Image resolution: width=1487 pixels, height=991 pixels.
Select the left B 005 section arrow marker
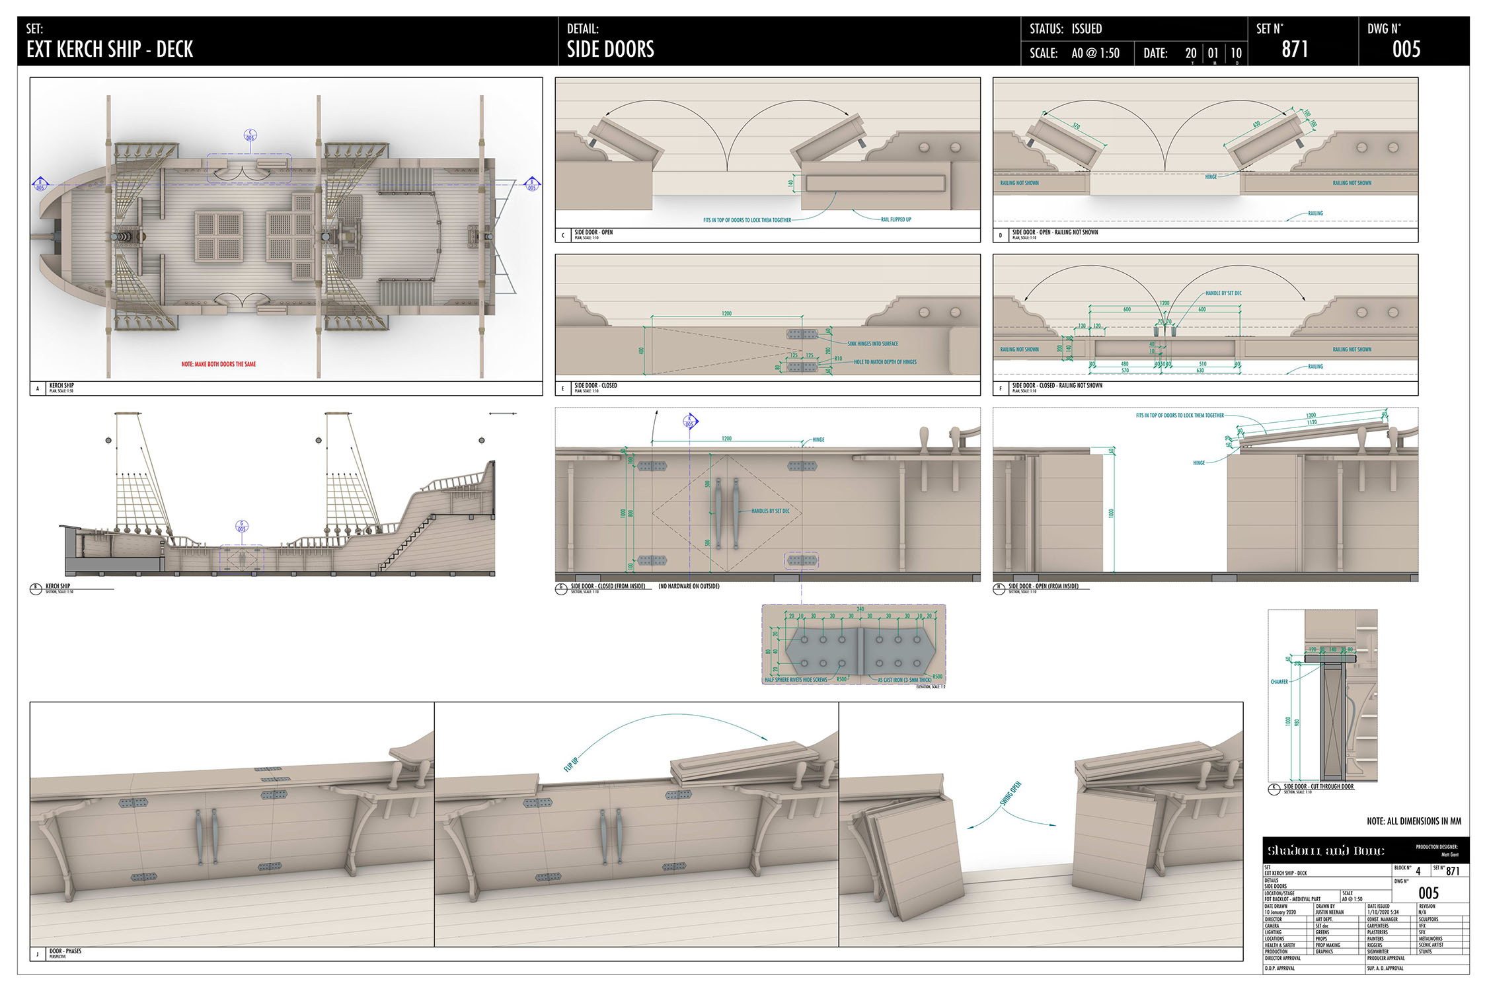[x=40, y=184]
